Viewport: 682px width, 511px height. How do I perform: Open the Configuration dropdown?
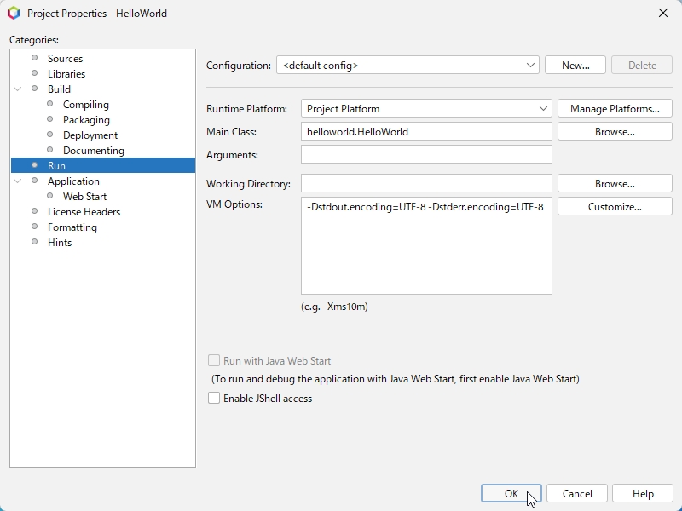tap(532, 65)
